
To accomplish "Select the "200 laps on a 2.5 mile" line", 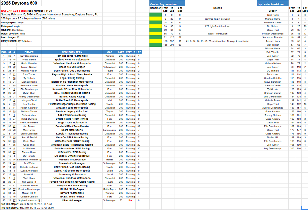I will click(x=28, y=19).
